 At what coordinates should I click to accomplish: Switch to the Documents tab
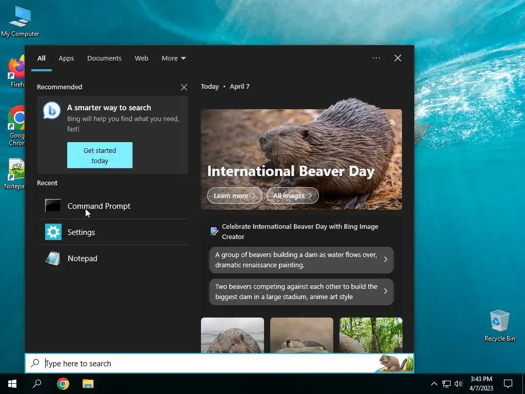104,58
